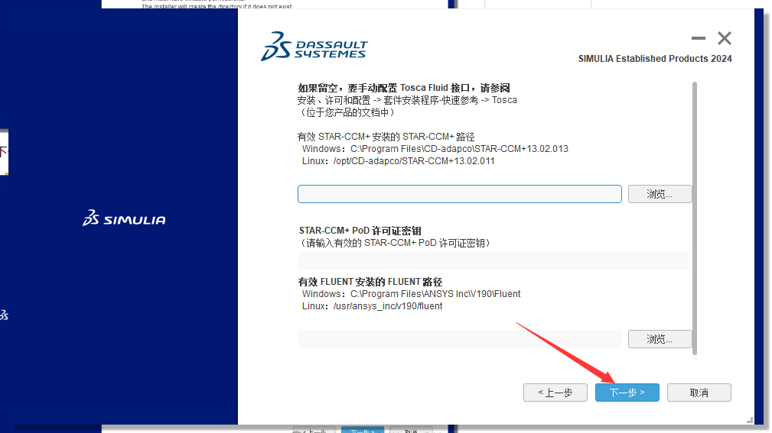Screen dimensions: 772x433
Task: Browse for the FLUENT installation path
Action: point(660,339)
